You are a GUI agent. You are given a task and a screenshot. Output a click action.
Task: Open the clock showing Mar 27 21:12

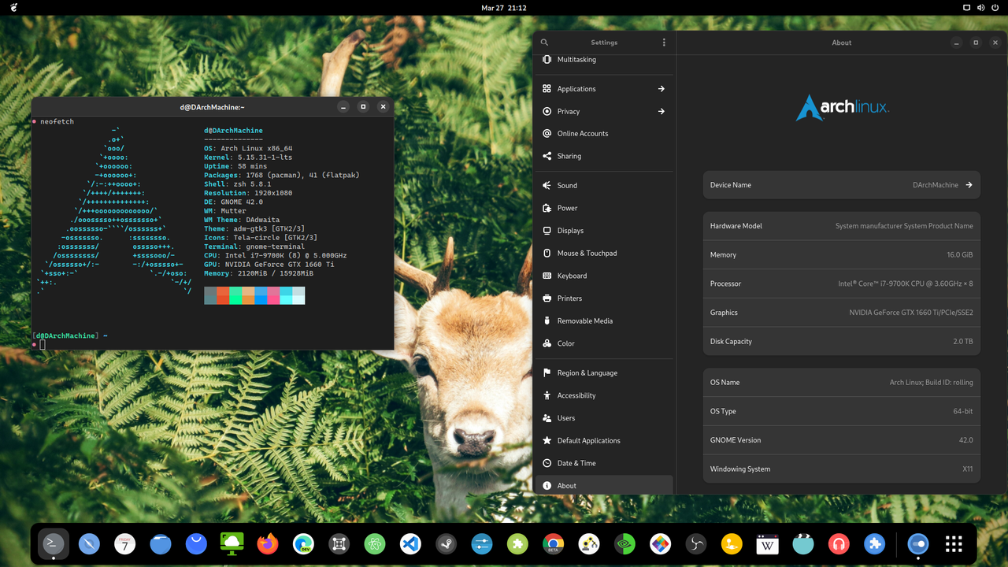click(x=504, y=8)
